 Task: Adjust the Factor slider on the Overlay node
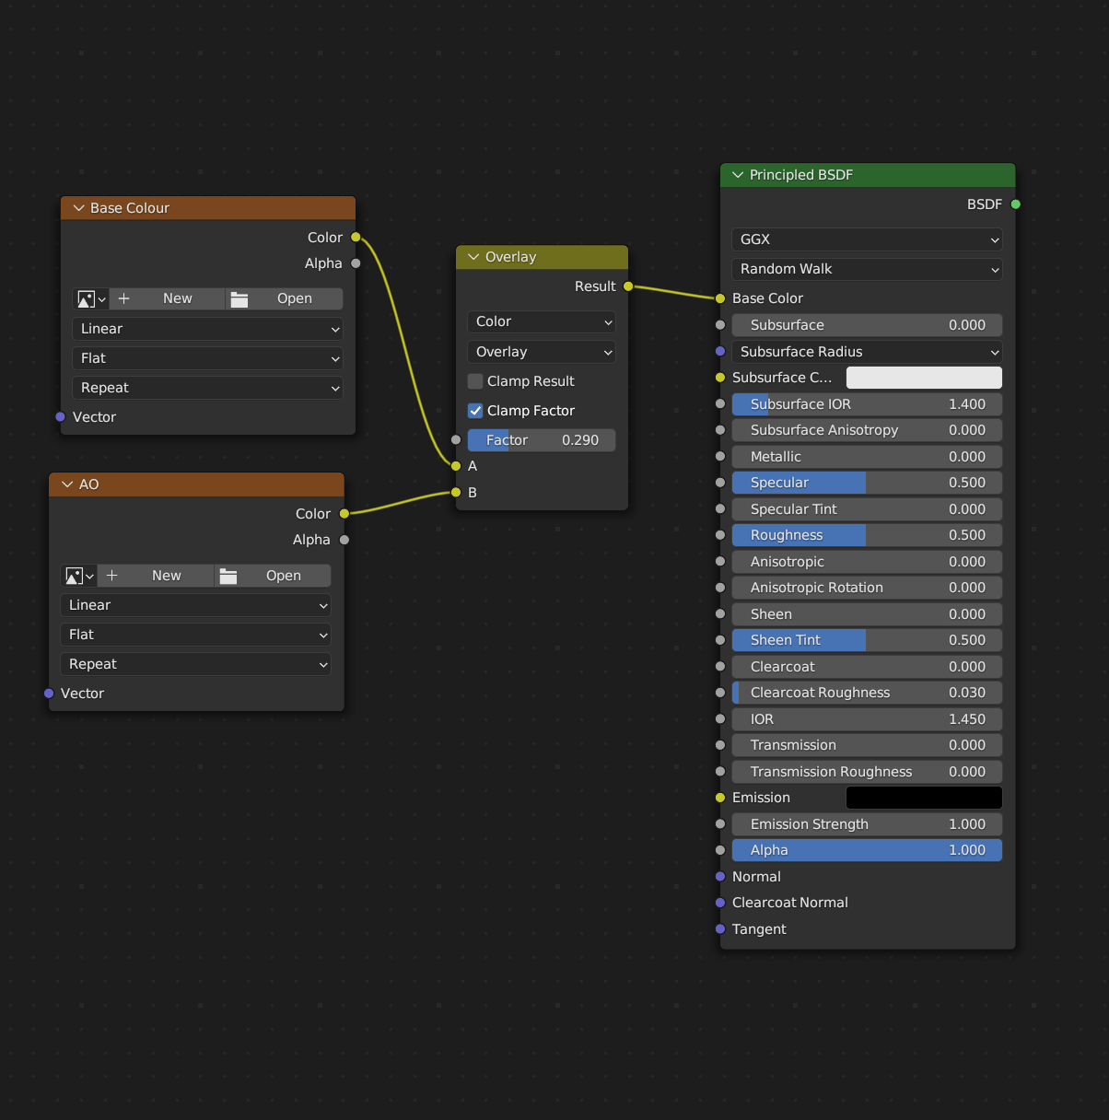542,439
